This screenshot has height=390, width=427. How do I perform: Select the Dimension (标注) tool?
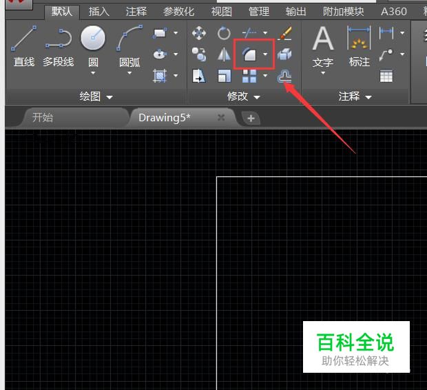pos(360,46)
